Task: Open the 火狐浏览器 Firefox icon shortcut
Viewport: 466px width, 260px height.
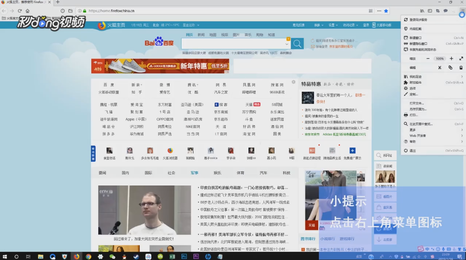Action: click(170, 154)
